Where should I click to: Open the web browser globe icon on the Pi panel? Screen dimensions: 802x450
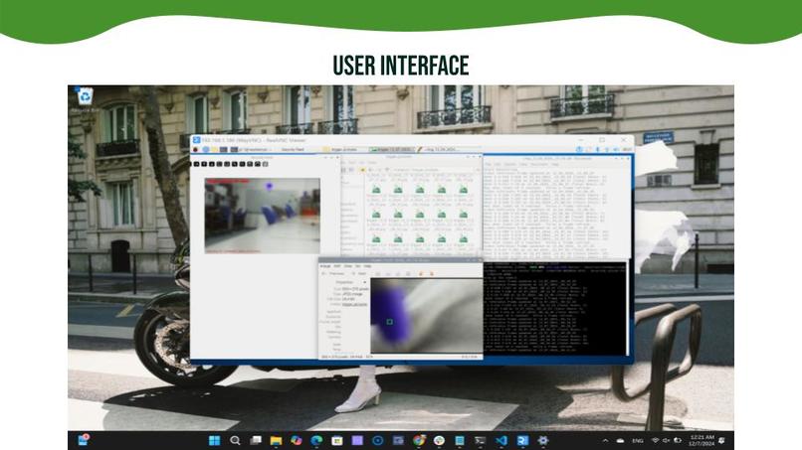pos(206,150)
